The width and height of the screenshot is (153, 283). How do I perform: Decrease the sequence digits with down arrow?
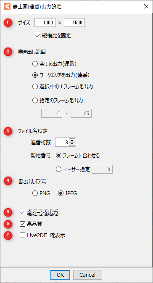pos(72,144)
